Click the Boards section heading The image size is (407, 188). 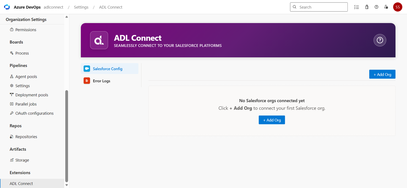(x=16, y=42)
